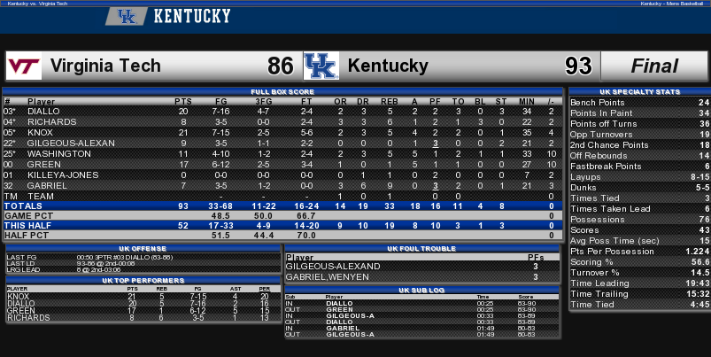Click the Kentucky score 93

click(x=578, y=66)
